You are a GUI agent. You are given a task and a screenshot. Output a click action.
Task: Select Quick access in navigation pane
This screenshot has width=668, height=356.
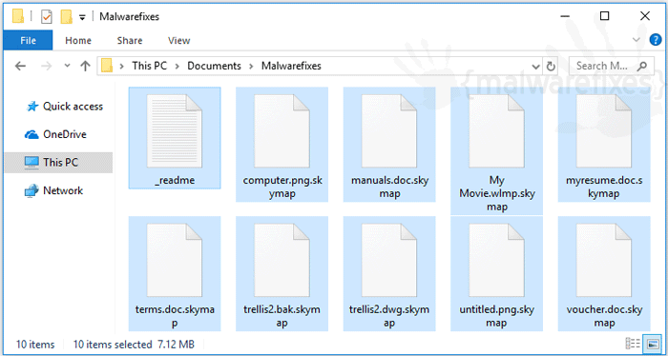[x=64, y=107]
